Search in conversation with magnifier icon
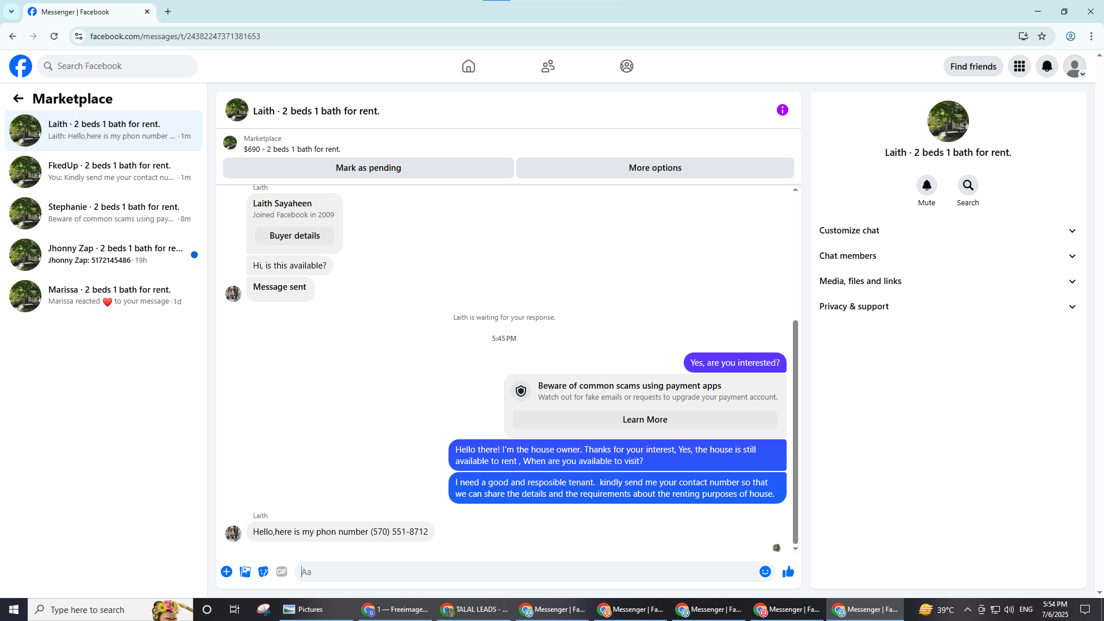The width and height of the screenshot is (1104, 621). [x=968, y=185]
